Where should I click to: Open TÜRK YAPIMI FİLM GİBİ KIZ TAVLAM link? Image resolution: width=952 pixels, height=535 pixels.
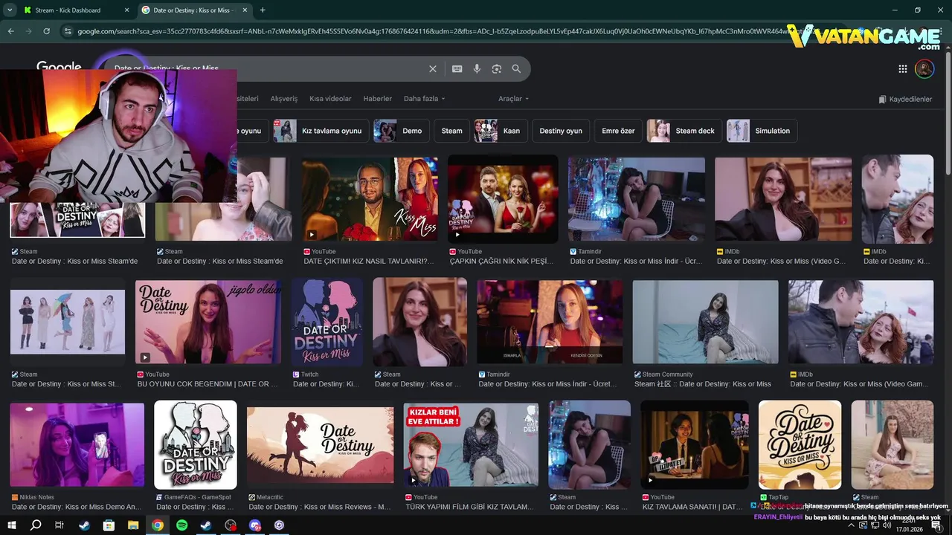point(469,507)
